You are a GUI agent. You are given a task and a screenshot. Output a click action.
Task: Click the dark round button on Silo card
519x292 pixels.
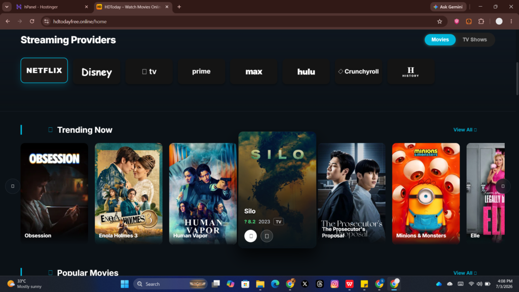coord(267,236)
